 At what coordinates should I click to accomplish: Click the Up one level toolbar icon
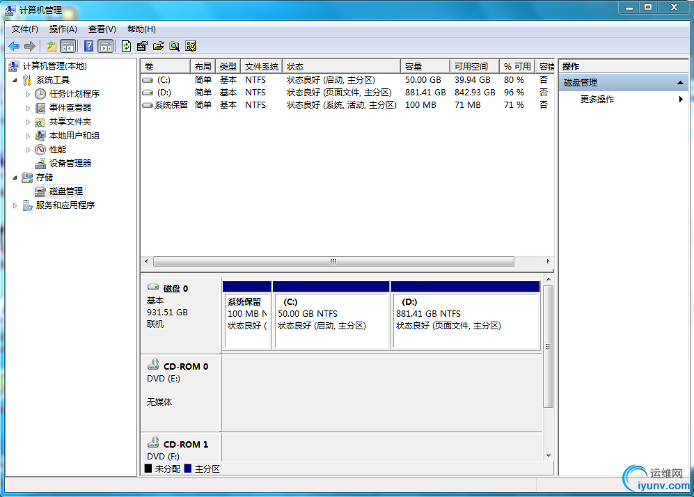[52, 46]
